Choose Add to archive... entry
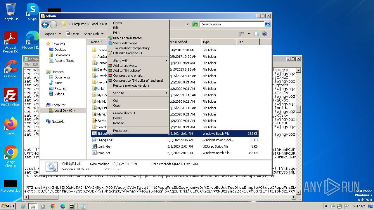Screen dimensions: 374x210 (138, 66)
